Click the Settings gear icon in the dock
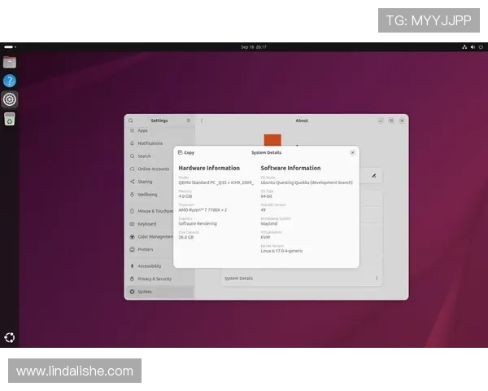This screenshot has width=488, height=391. pyautogui.click(x=10, y=99)
